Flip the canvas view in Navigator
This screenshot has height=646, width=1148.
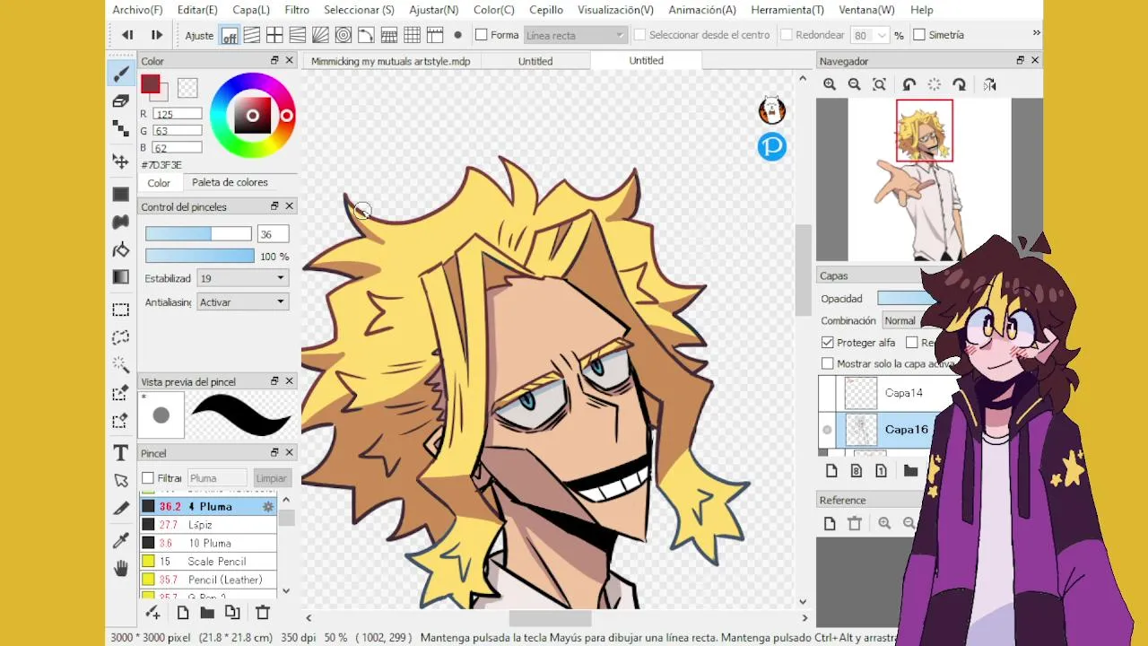coord(989,84)
